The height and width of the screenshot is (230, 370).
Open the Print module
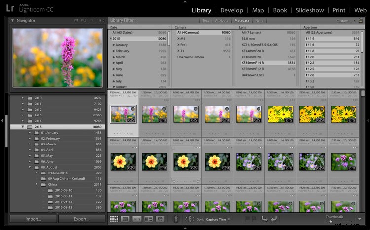pos(339,10)
